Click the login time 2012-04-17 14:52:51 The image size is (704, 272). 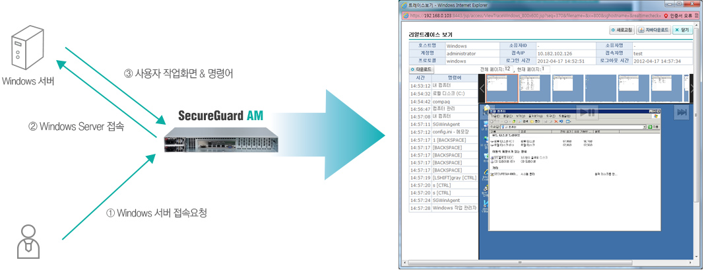click(561, 61)
